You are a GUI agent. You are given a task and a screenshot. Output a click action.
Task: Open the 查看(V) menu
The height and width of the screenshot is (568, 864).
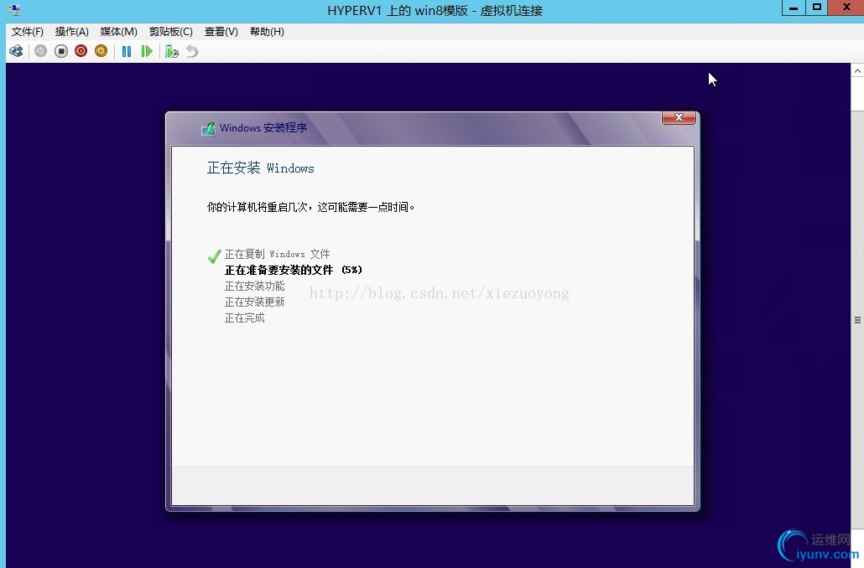pyautogui.click(x=221, y=32)
